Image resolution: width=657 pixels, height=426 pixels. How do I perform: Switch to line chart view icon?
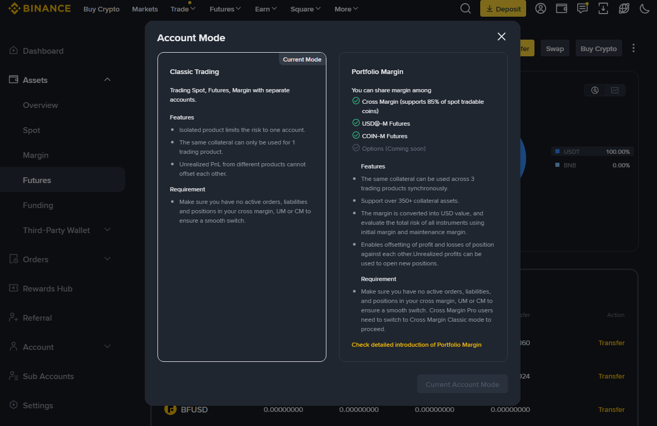pos(615,90)
